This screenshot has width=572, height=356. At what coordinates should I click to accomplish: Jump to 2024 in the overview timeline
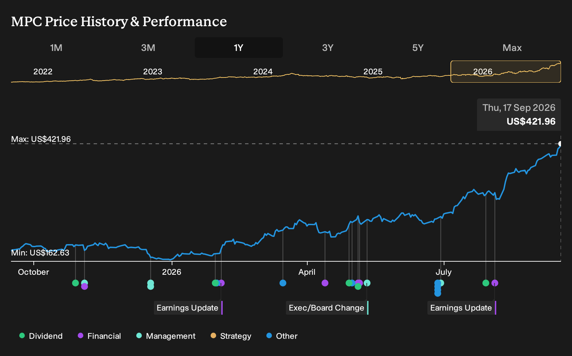263,72
